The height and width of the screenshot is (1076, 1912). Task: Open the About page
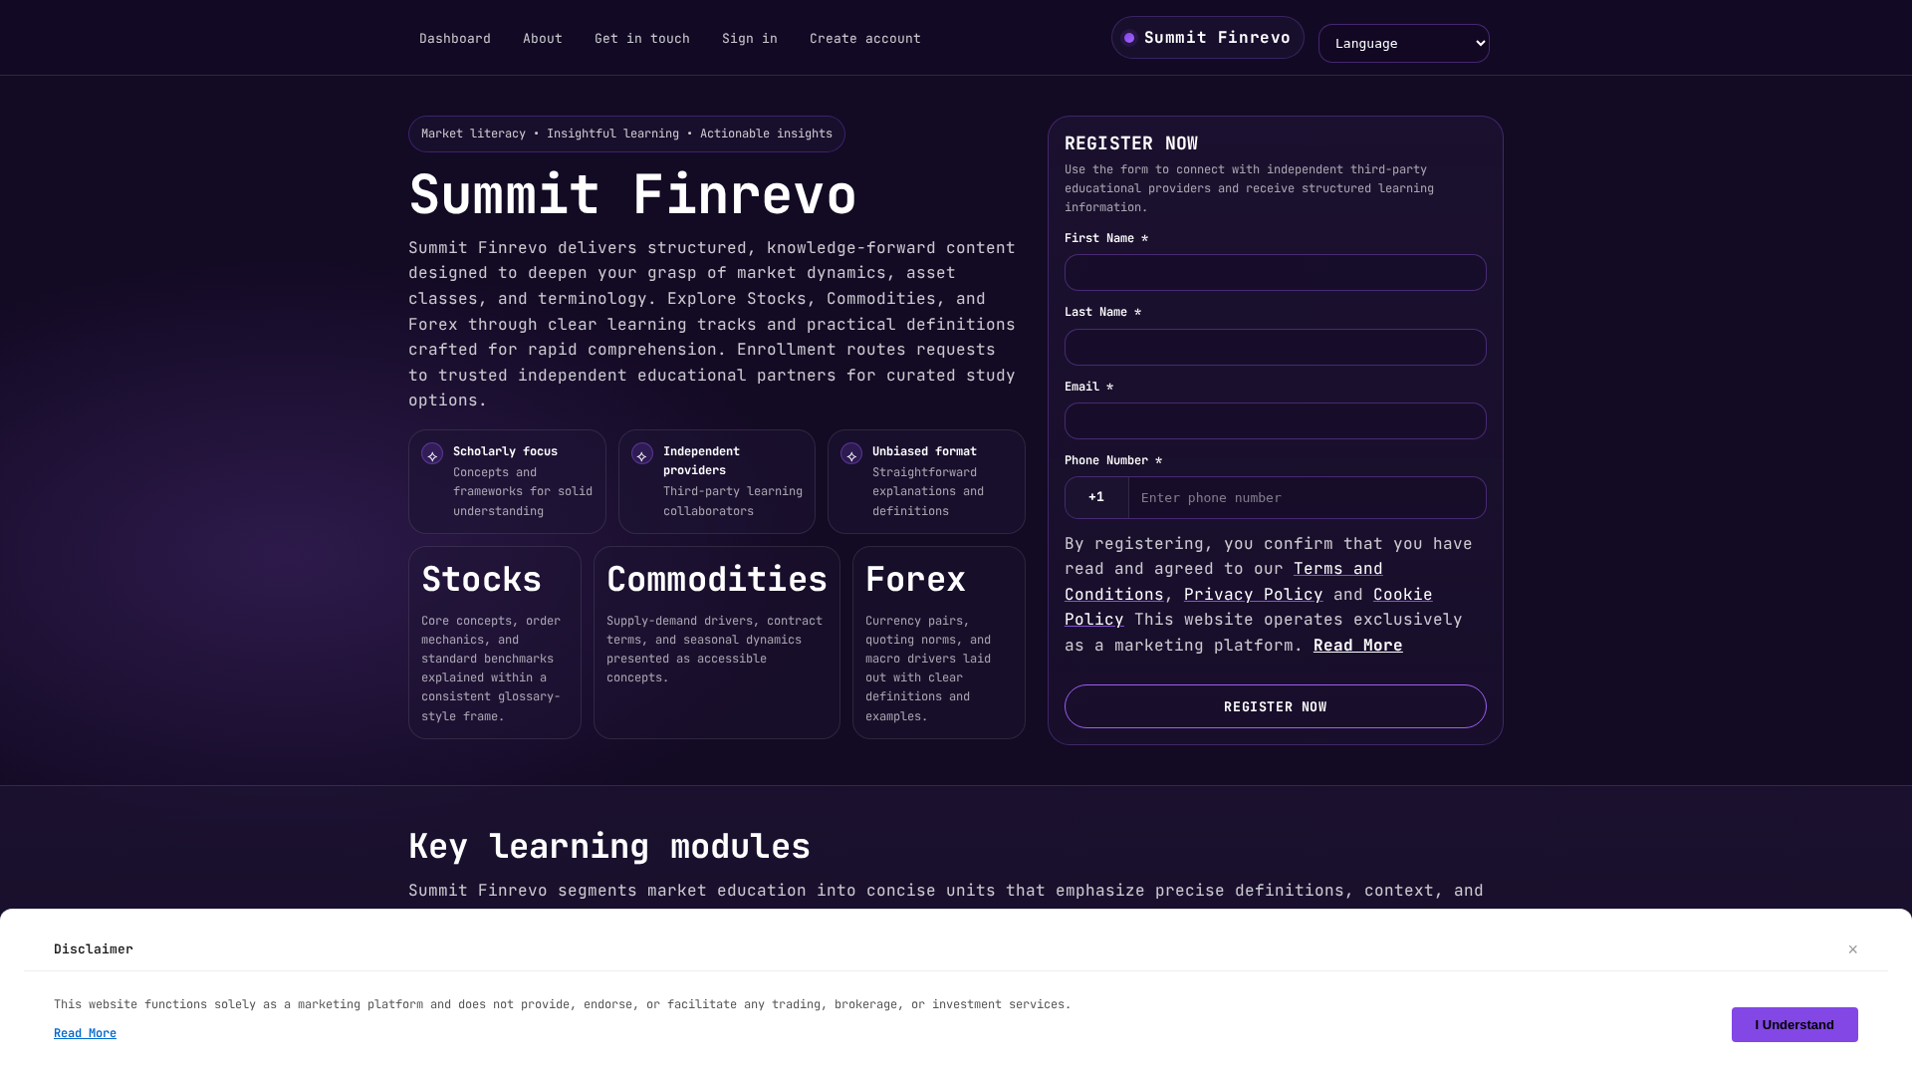[543, 39]
